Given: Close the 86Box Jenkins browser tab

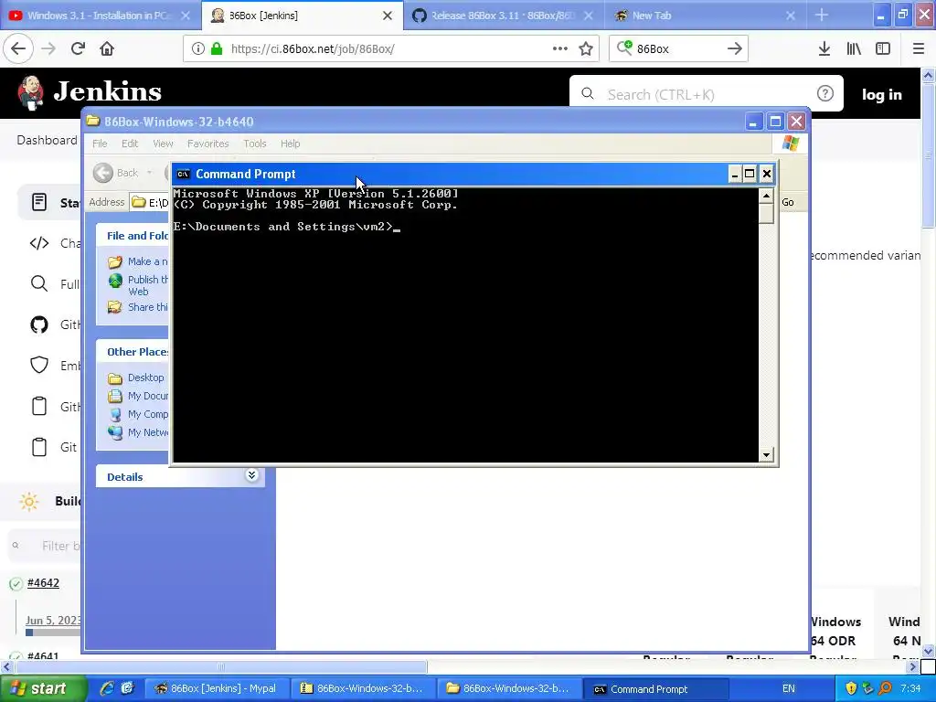Looking at the screenshot, I should pyautogui.click(x=388, y=16).
